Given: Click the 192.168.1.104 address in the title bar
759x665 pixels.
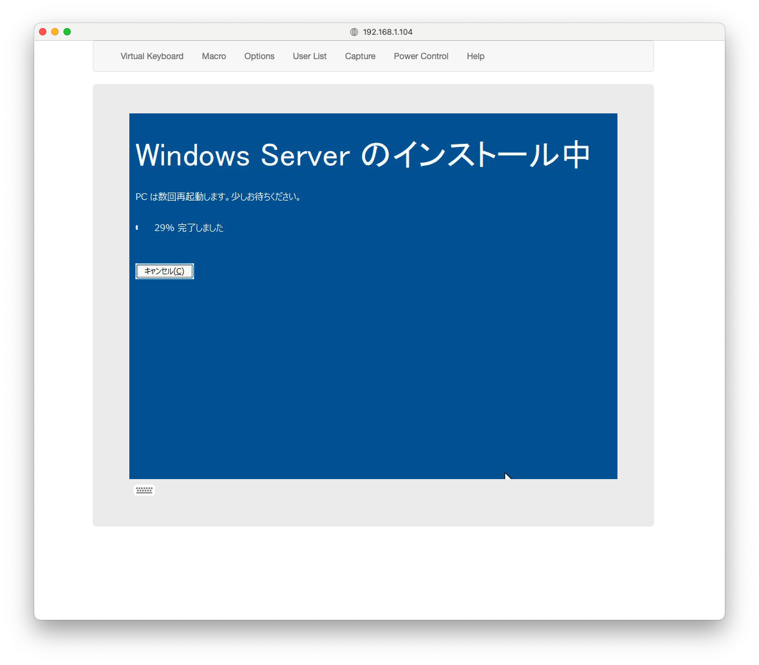Looking at the screenshot, I should 387,32.
